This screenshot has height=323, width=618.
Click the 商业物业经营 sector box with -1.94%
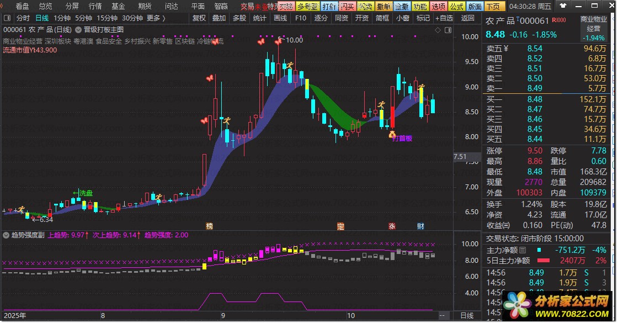(594, 28)
